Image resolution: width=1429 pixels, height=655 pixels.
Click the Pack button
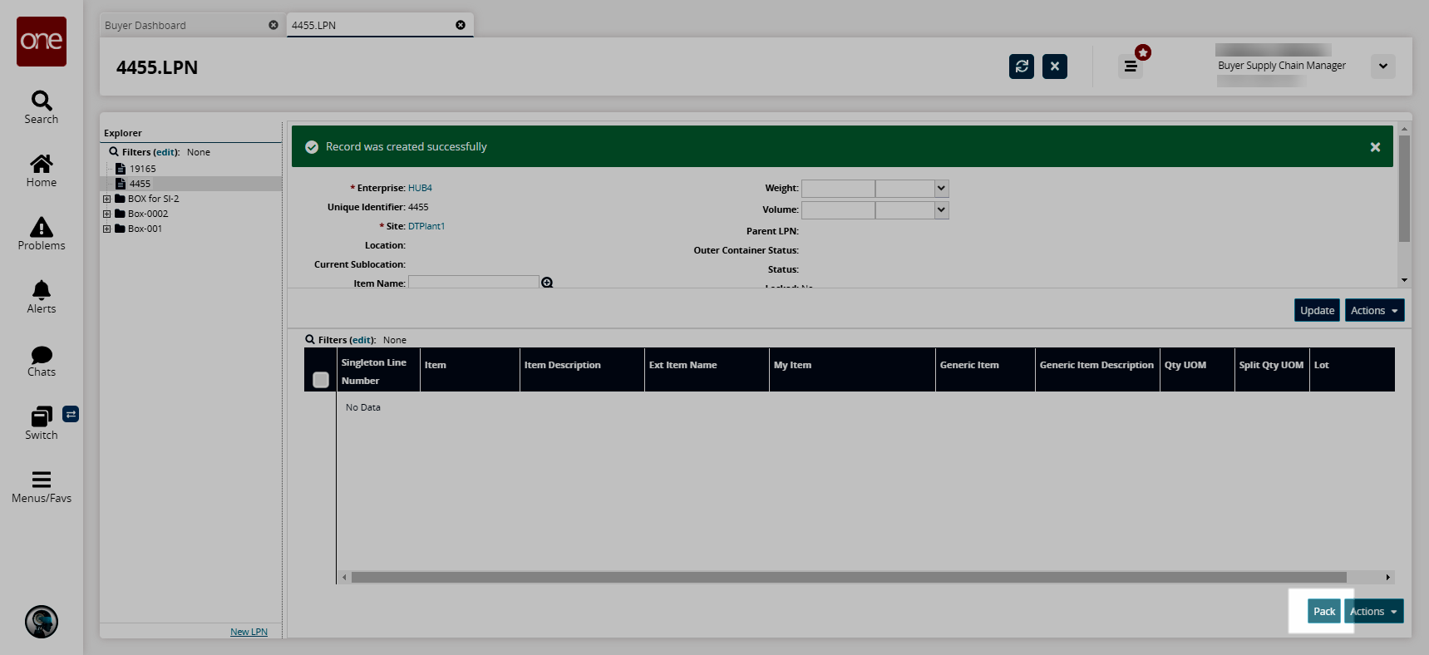pos(1323,612)
